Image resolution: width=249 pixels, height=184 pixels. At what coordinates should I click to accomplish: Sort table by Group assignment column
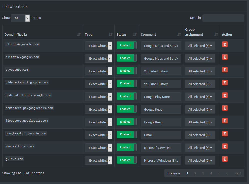(201, 32)
